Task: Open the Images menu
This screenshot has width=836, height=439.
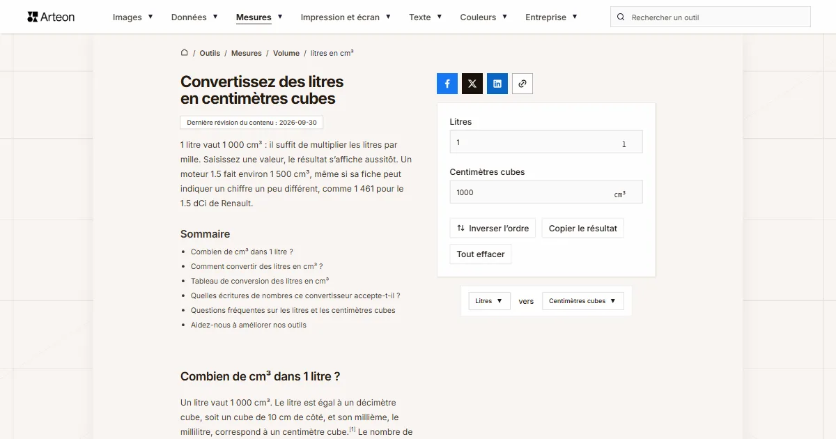Action: click(x=133, y=17)
